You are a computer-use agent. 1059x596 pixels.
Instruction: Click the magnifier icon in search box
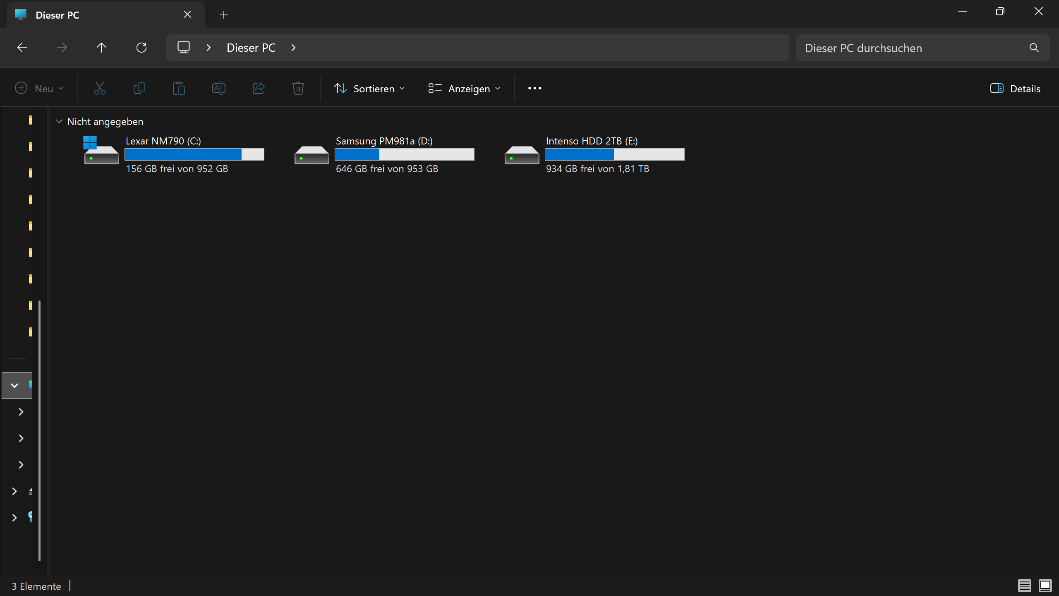[x=1034, y=48]
